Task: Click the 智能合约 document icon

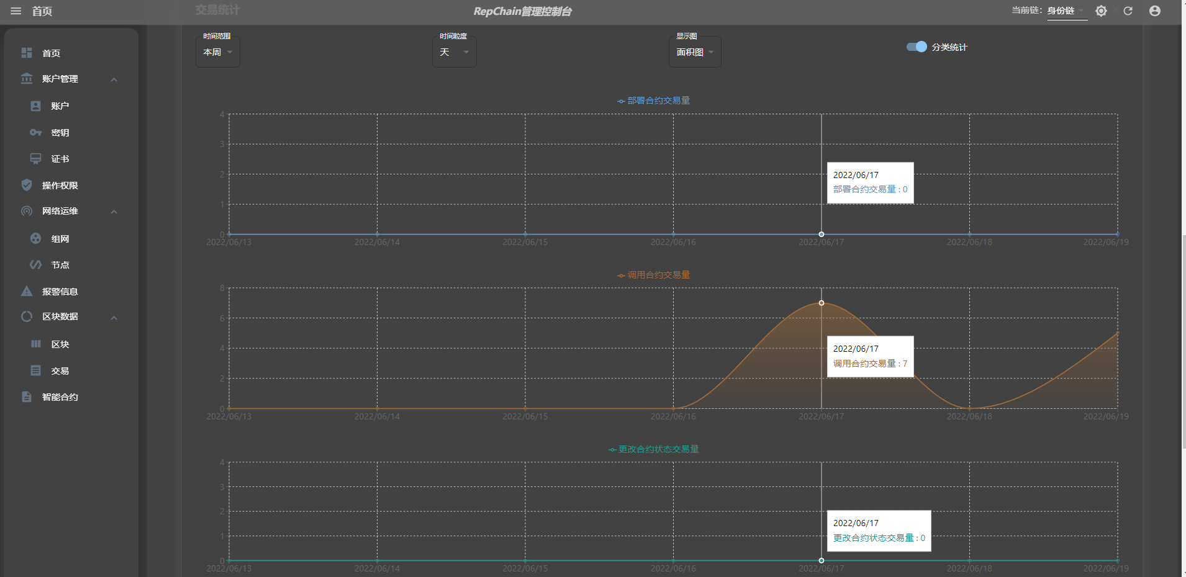Action: [x=27, y=396]
